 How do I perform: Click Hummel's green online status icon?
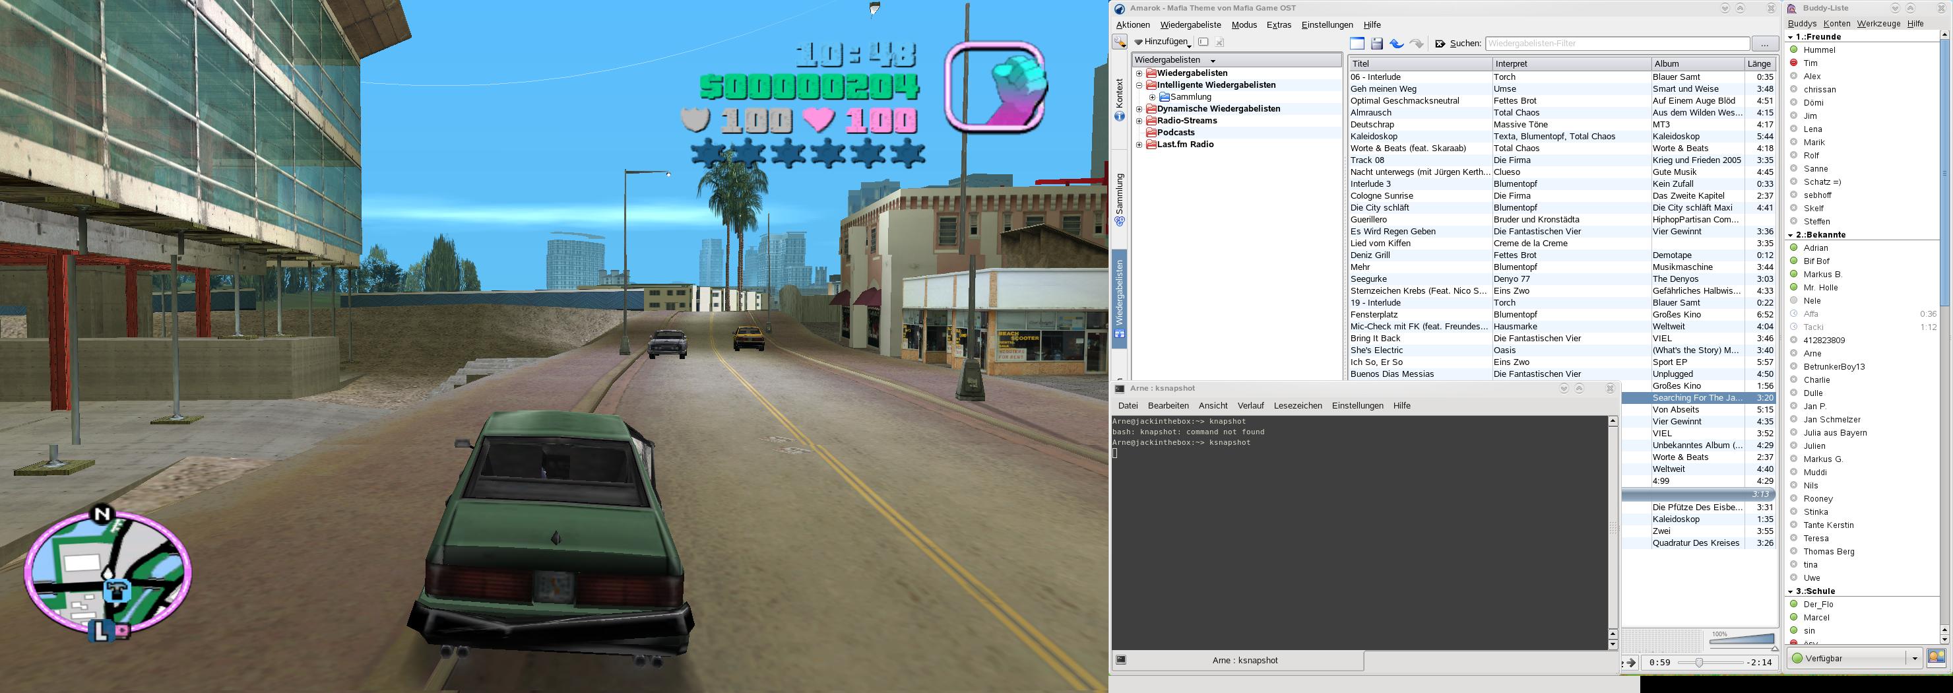coord(1794,49)
